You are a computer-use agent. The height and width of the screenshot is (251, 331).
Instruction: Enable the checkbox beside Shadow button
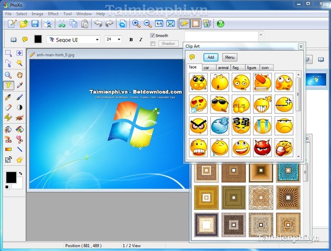point(153,43)
